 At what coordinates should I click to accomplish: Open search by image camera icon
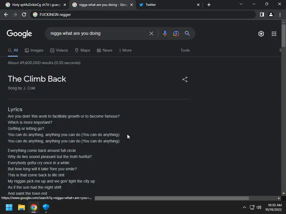(x=176, y=33)
